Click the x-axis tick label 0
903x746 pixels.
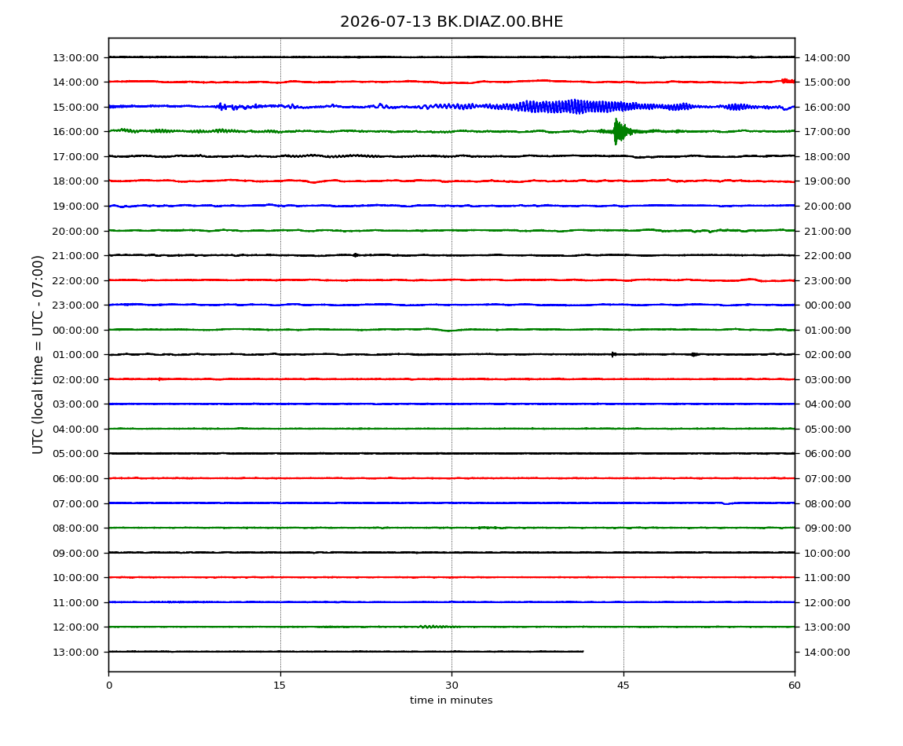tap(109, 685)
